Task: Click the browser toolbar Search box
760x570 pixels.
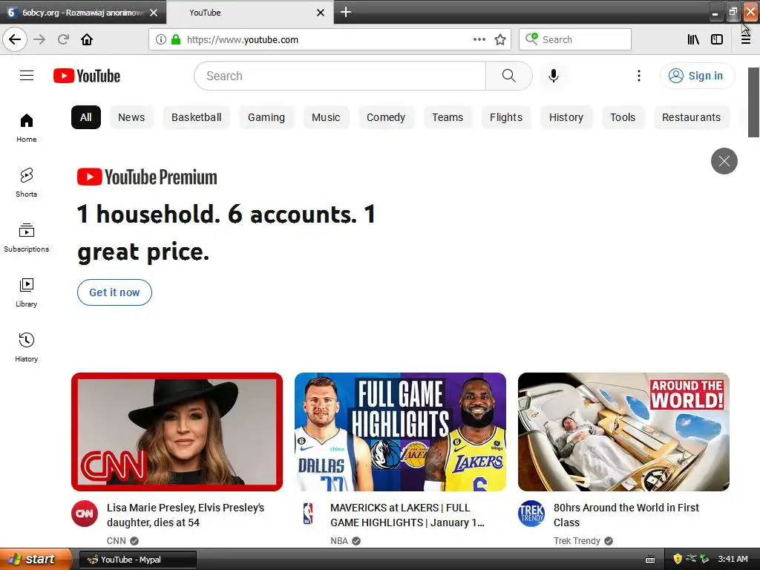Action: pos(575,39)
